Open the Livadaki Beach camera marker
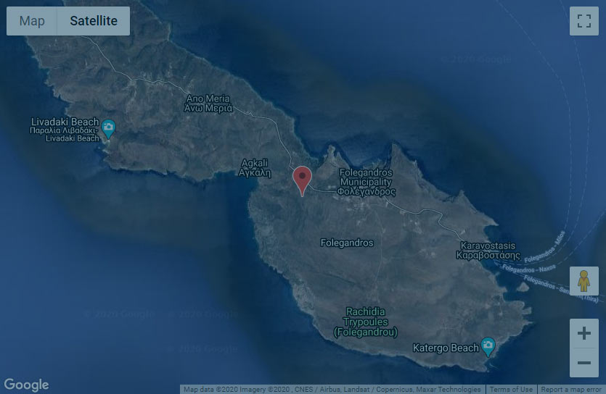606x394 pixels. tap(108, 129)
